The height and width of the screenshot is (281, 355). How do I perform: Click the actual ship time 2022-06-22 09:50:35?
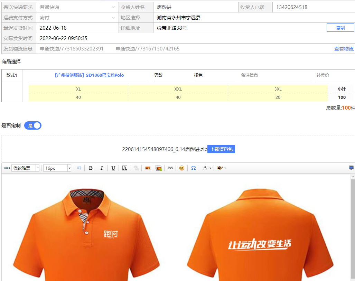click(x=64, y=38)
